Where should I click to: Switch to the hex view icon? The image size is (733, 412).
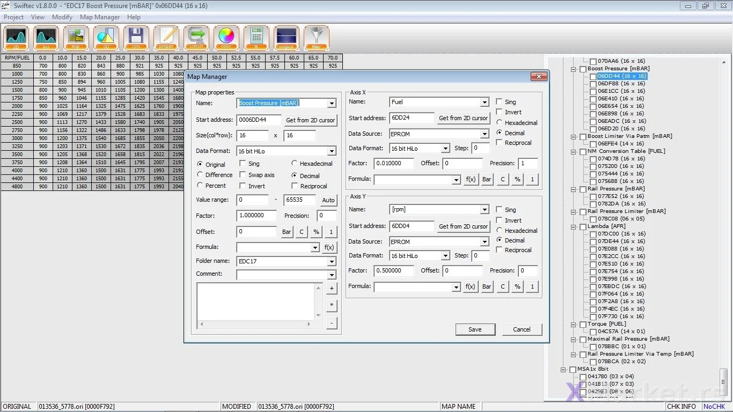(x=46, y=38)
